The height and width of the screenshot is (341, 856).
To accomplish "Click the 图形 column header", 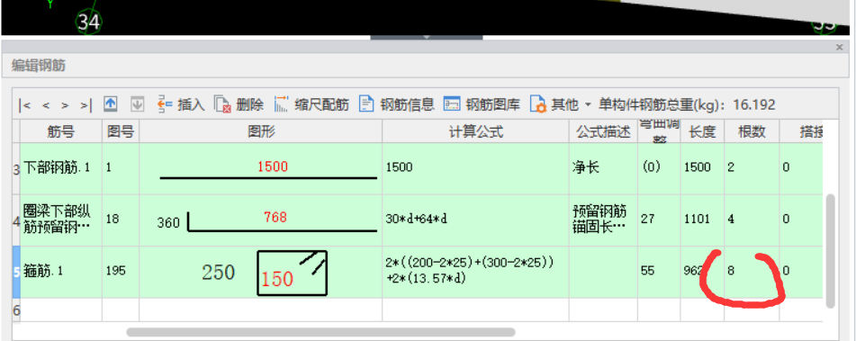I will pos(261,131).
